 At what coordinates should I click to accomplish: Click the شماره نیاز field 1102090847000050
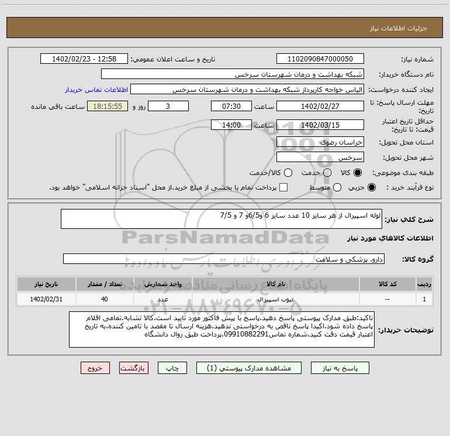tap(320, 59)
